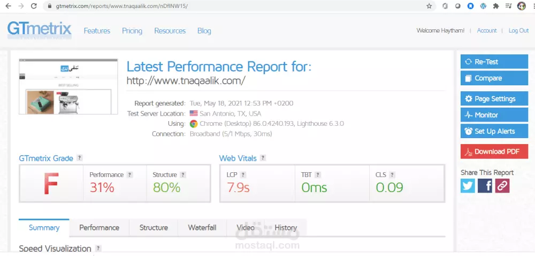Image resolution: width=535 pixels, height=256 pixels.
Task: Open help icon next to GTmetrix Grade
Action: click(x=80, y=158)
